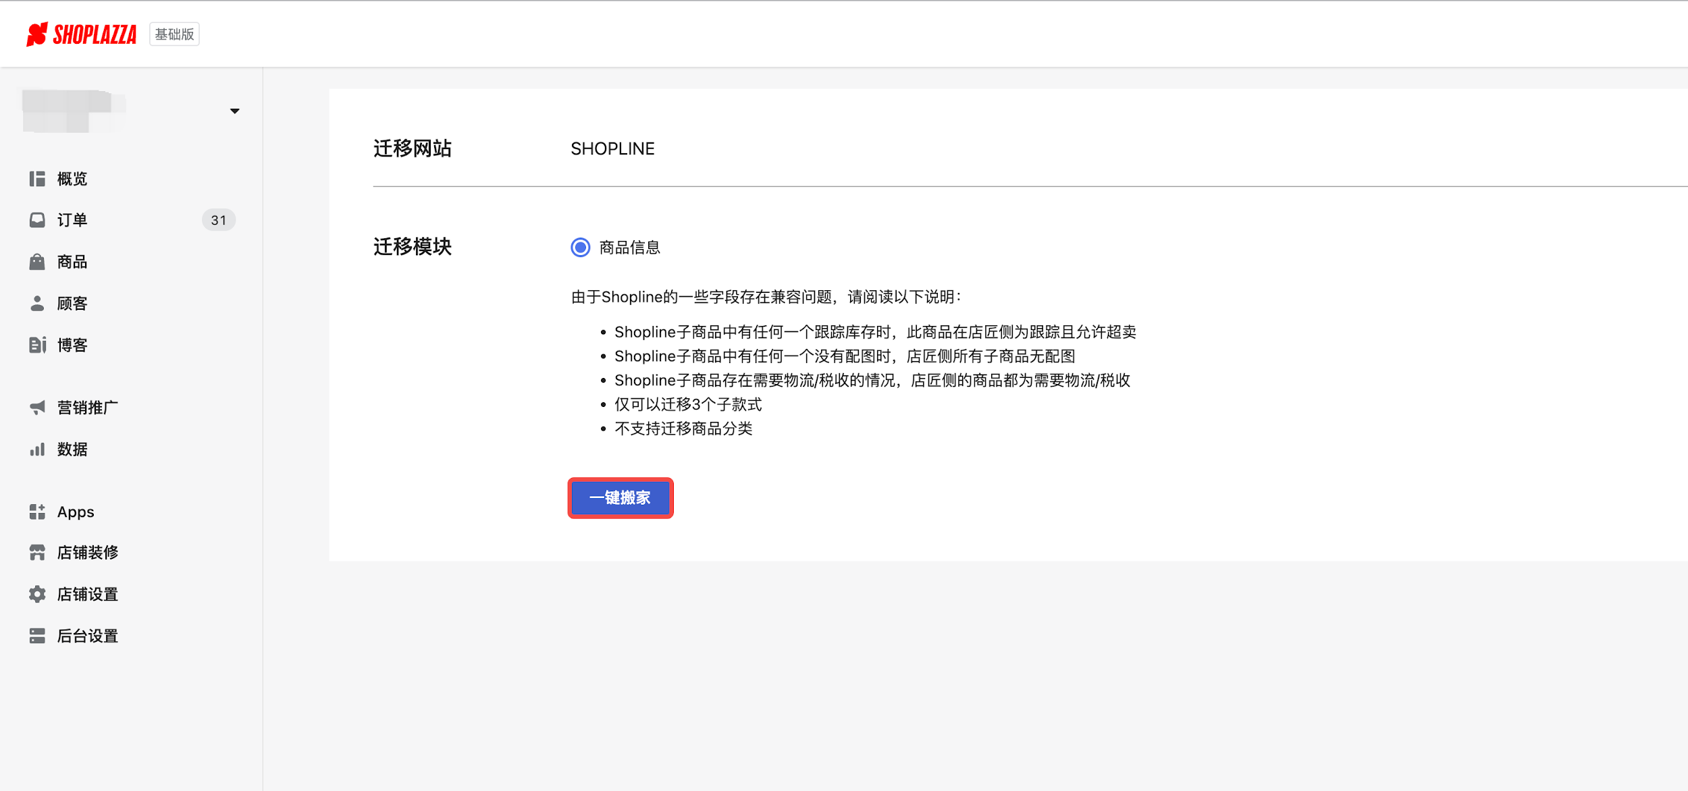1688x791 pixels.
Task: Click the 店铺设置 gear icon
Action: pos(37,595)
